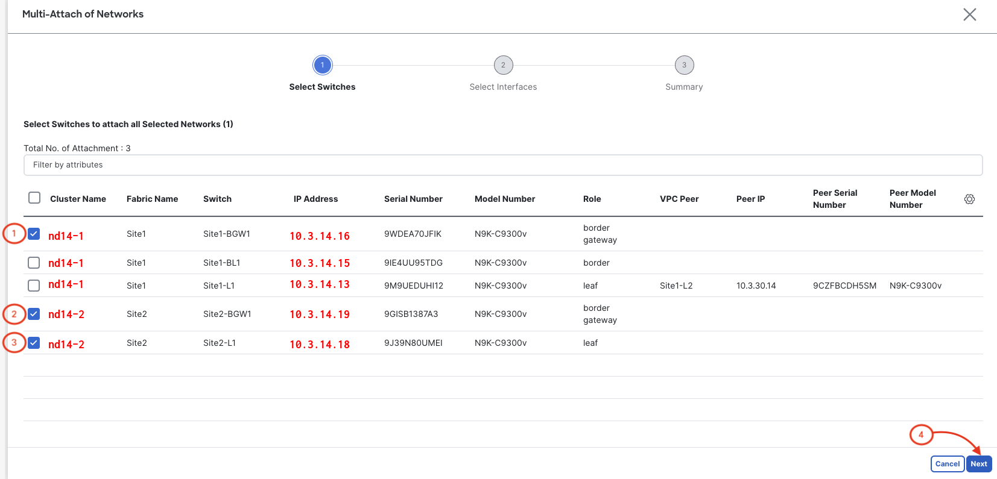Click the Fabric Name column header
The width and height of the screenshot is (997, 479).
[x=152, y=199]
